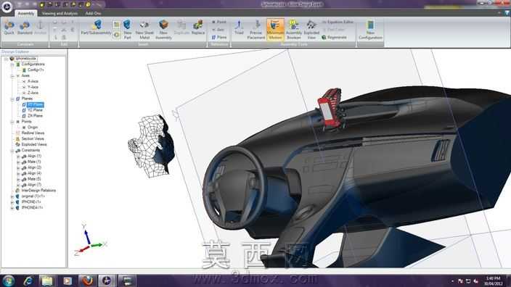Toggle the Minimum Motion tool

275,29
